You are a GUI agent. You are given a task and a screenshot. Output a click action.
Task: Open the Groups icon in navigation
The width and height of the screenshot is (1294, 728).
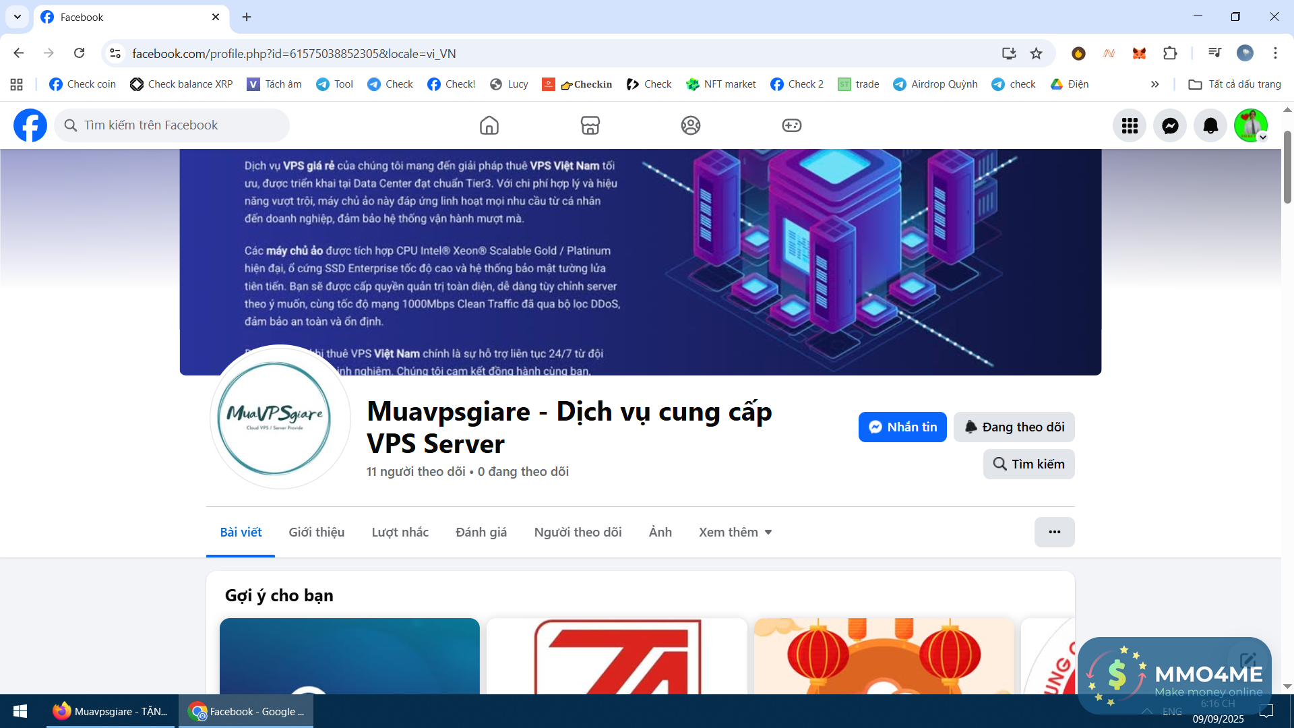pos(690,125)
